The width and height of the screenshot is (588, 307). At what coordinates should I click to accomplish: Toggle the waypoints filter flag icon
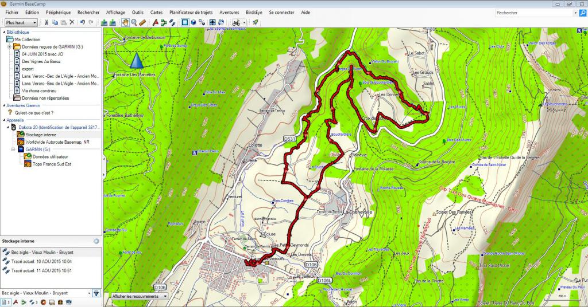(x=16, y=302)
